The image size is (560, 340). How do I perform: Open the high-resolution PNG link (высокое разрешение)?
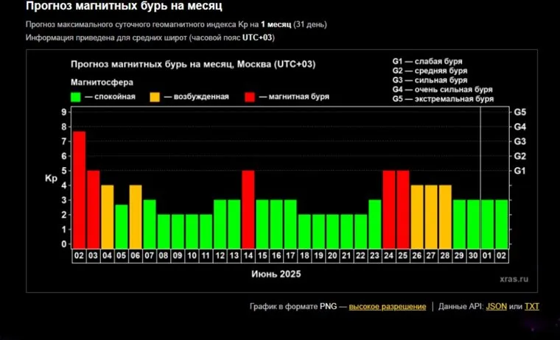click(x=387, y=306)
